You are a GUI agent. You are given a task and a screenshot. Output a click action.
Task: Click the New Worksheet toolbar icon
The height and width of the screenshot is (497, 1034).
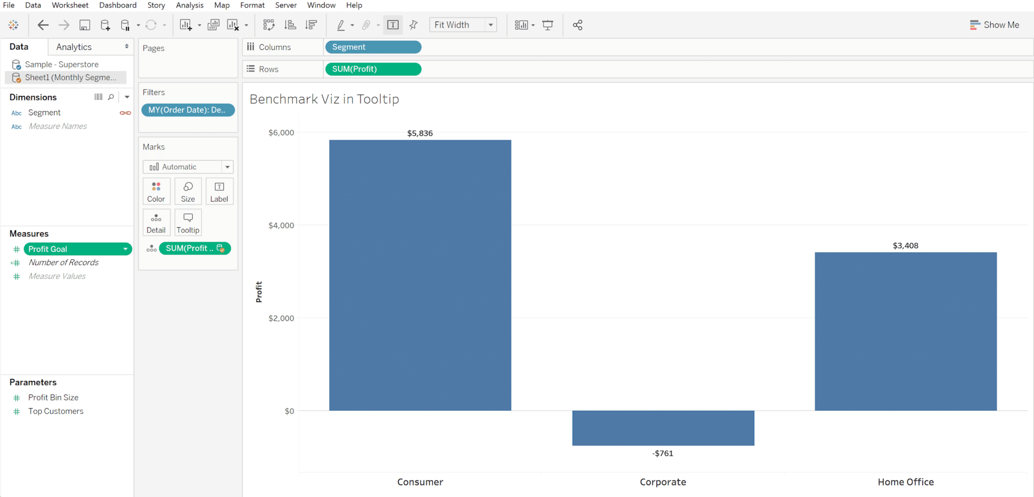pyautogui.click(x=186, y=25)
